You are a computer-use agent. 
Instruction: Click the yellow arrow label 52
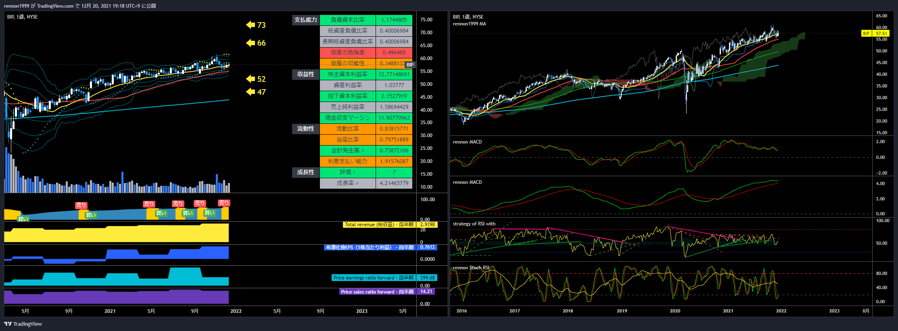[x=256, y=79]
